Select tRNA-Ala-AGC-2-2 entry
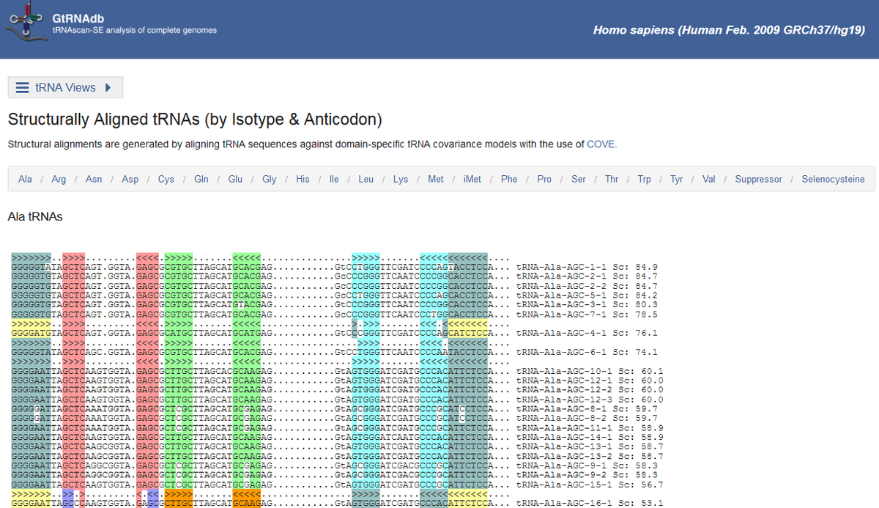The height and width of the screenshot is (508, 879). (x=562, y=286)
